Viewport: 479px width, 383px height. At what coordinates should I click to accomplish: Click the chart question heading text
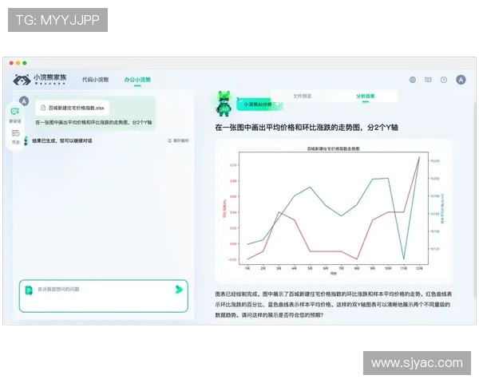point(307,128)
